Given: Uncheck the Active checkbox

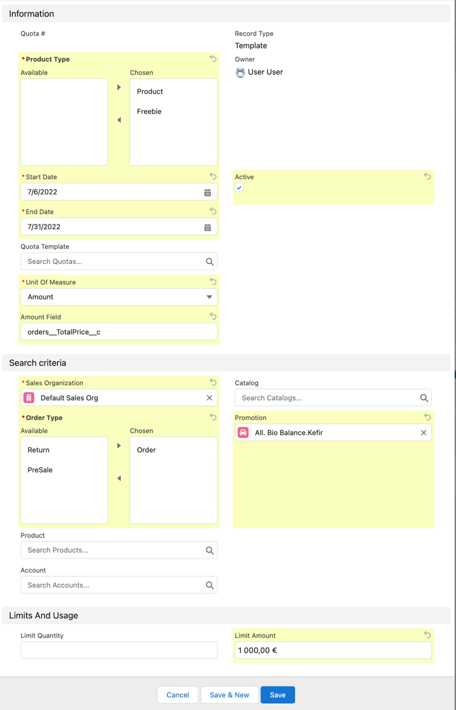Looking at the screenshot, I should pyautogui.click(x=239, y=188).
